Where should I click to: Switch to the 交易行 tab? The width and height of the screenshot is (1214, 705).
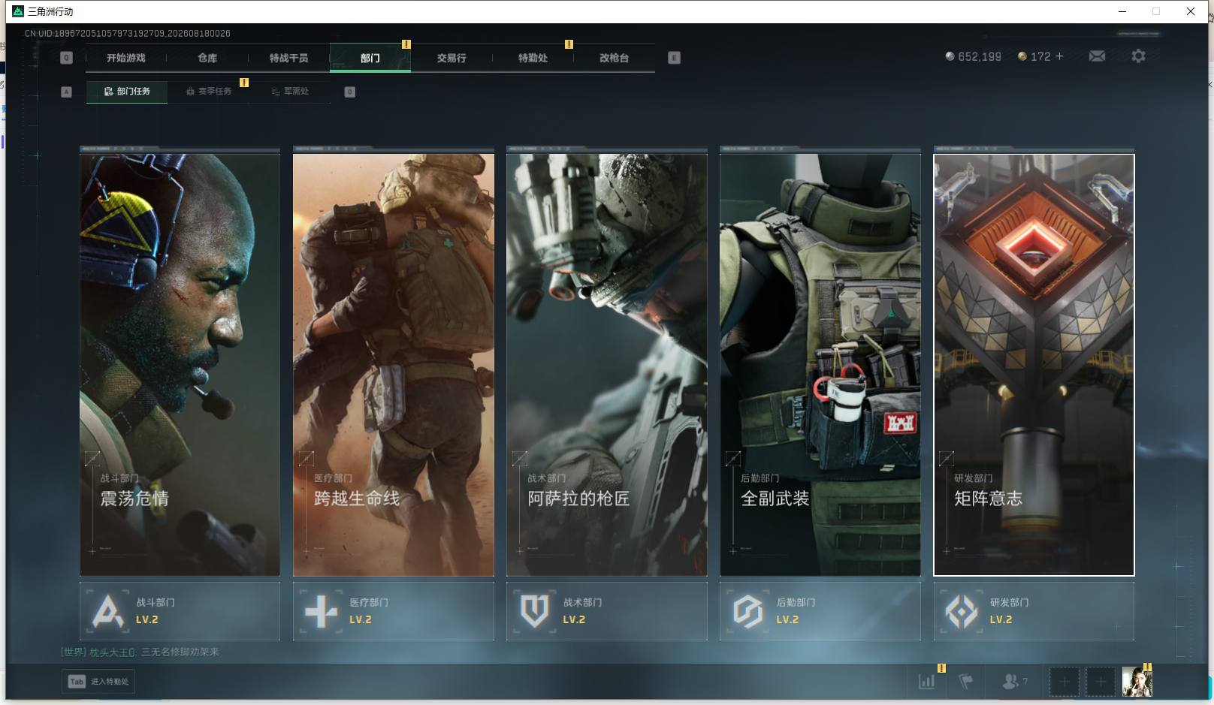451,58
